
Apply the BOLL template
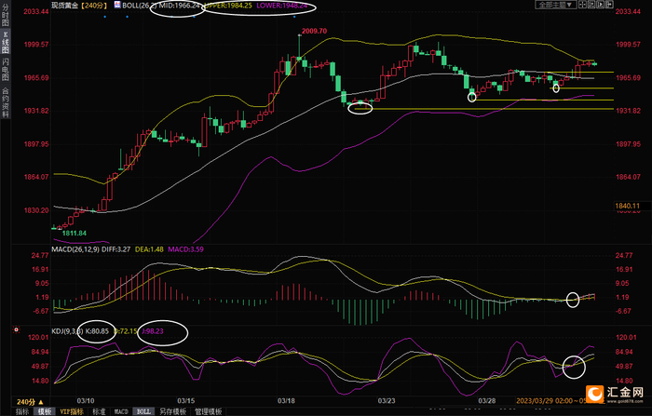pos(143,411)
